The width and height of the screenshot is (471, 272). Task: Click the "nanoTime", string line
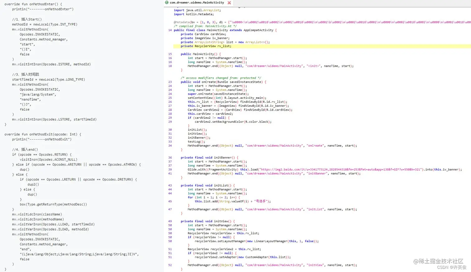(30, 99)
